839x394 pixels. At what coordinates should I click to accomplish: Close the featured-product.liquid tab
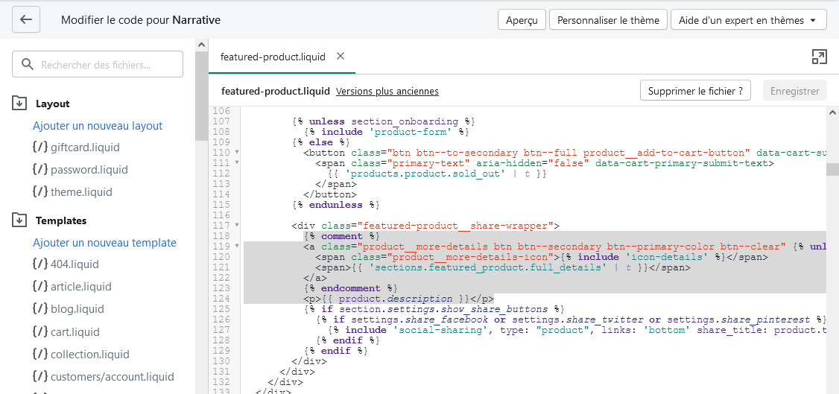pyautogui.click(x=341, y=57)
